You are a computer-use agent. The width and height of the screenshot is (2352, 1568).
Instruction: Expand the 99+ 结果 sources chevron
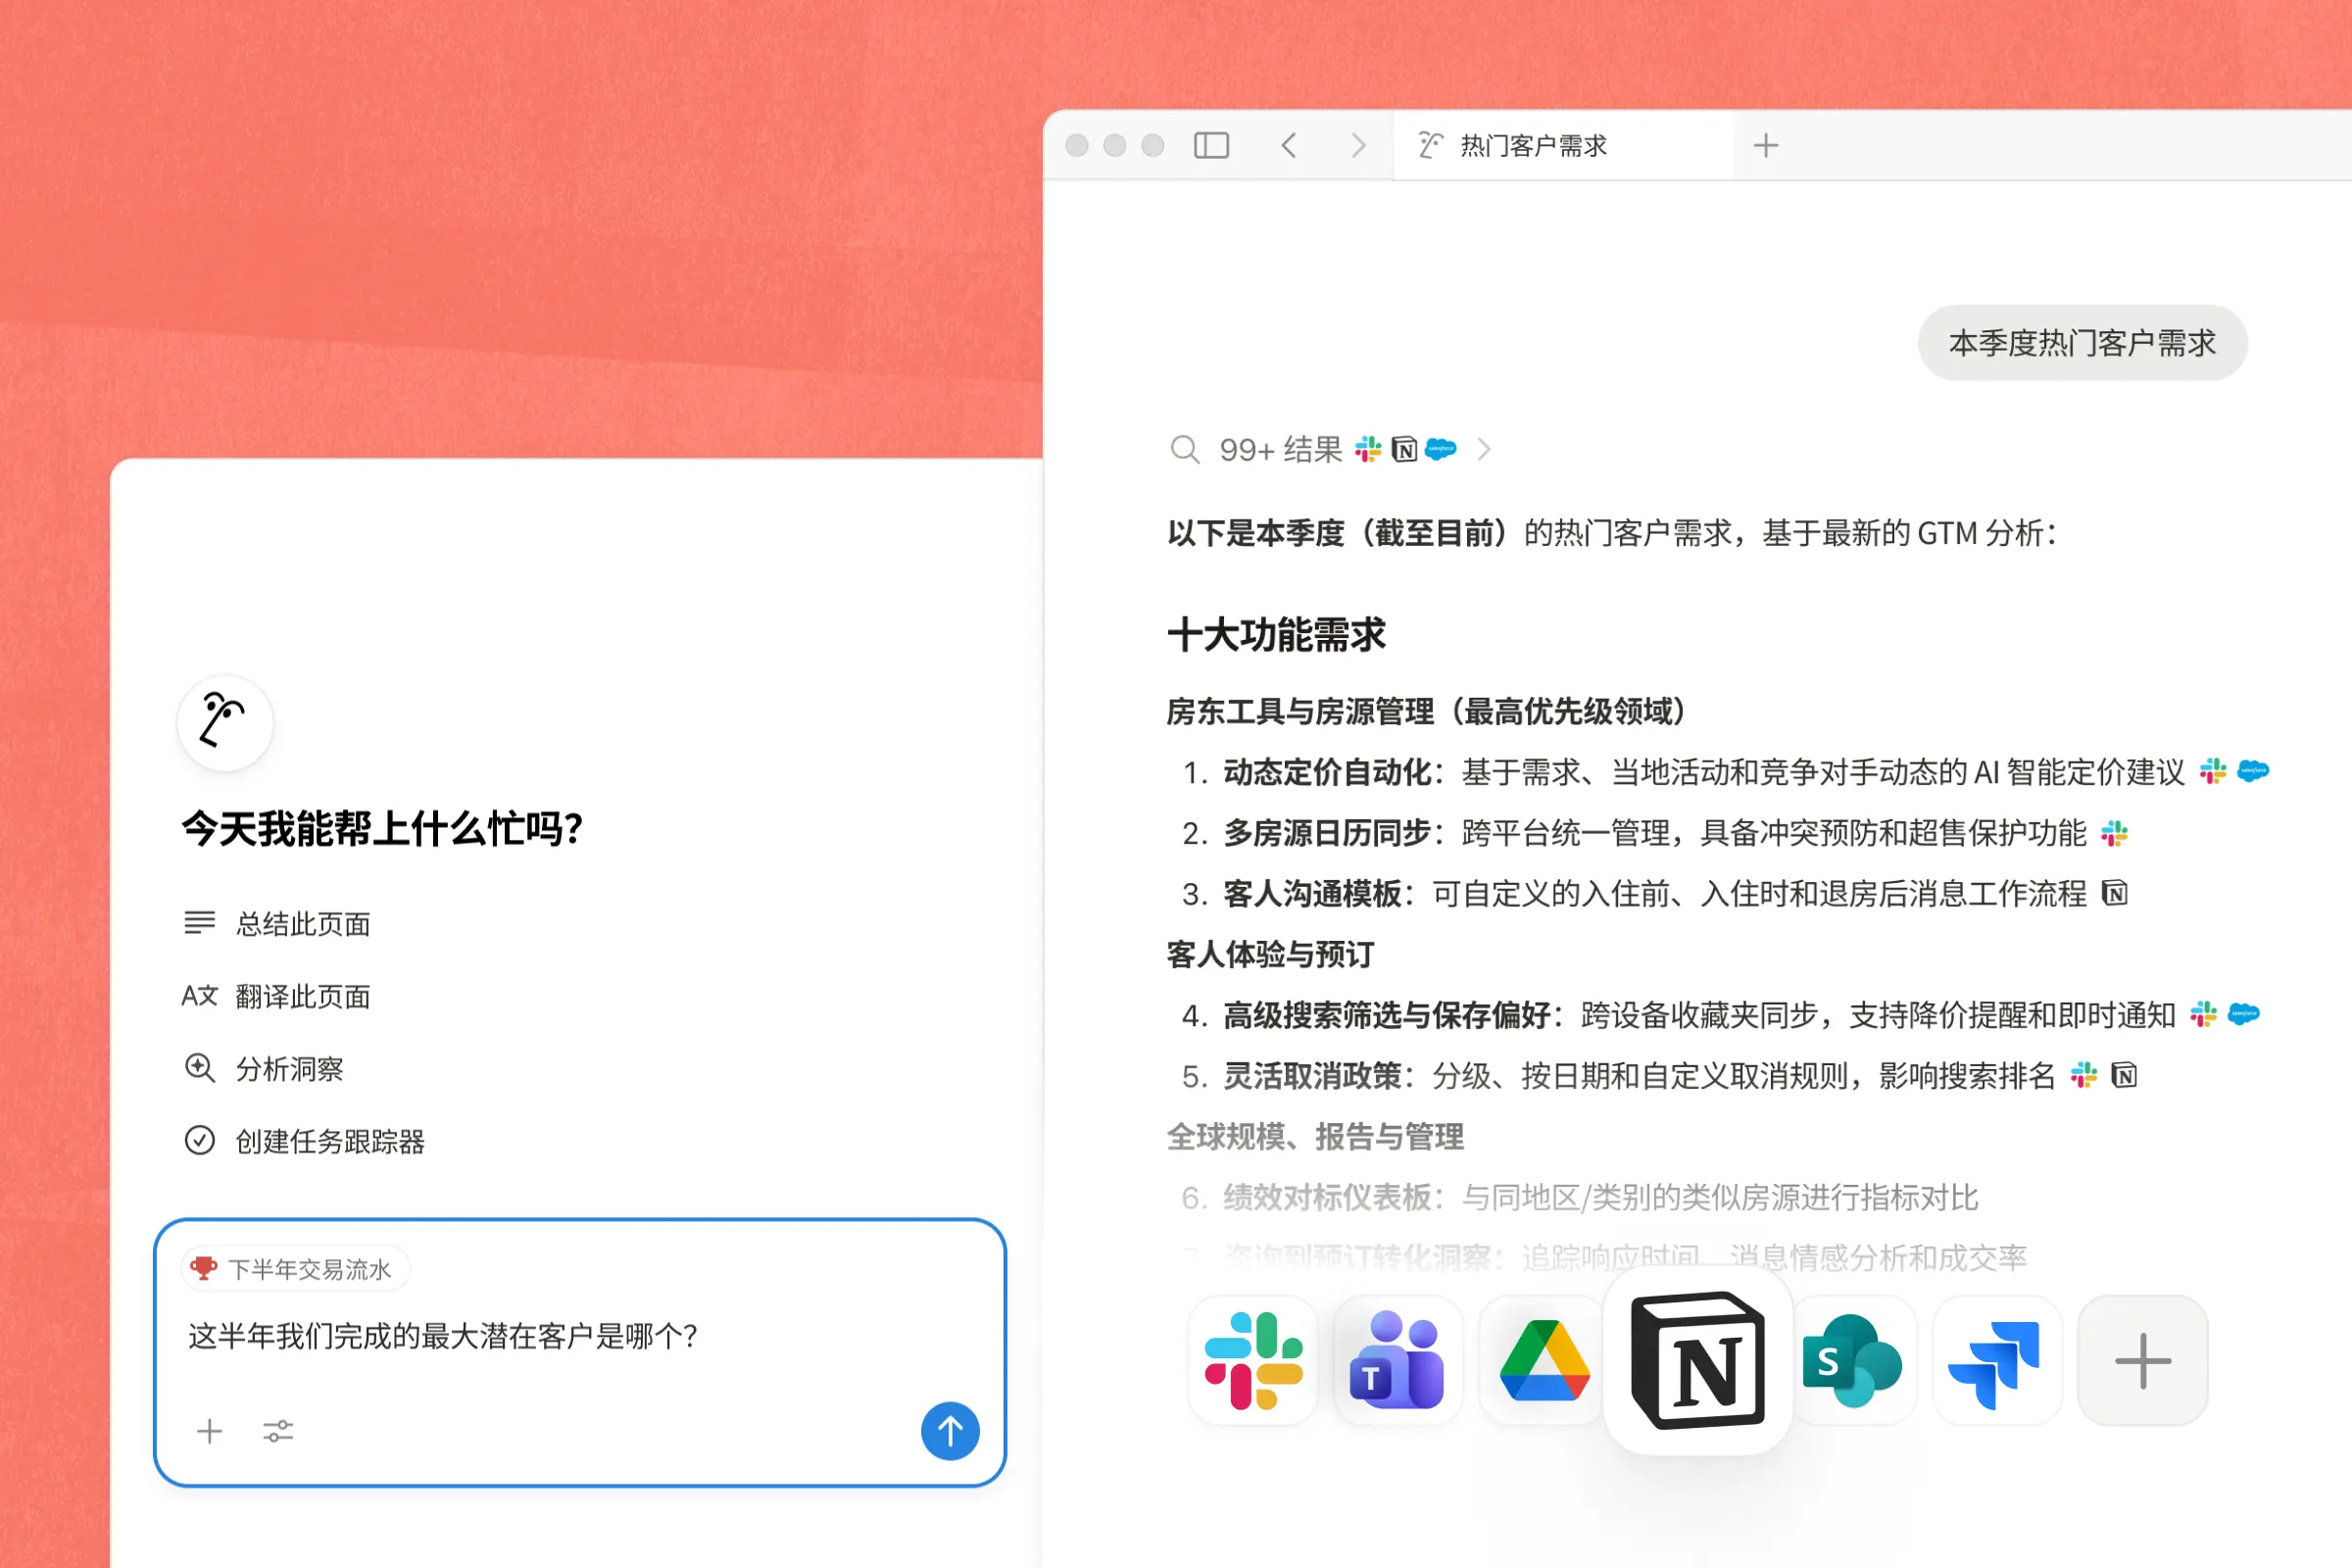pos(1484,450)
